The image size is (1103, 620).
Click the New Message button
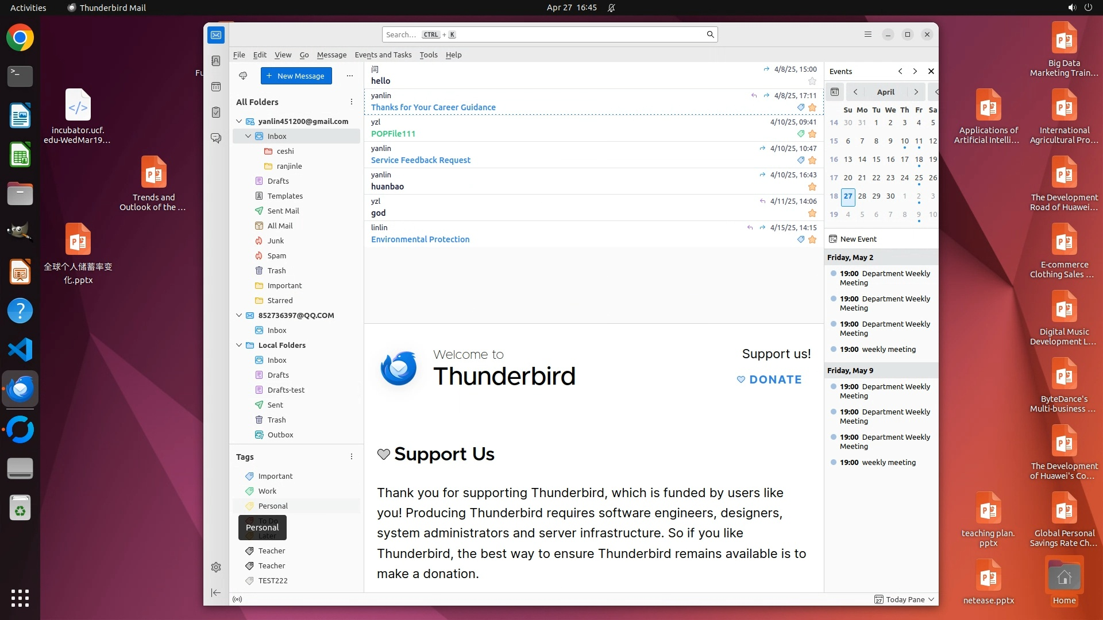[296, 76]
